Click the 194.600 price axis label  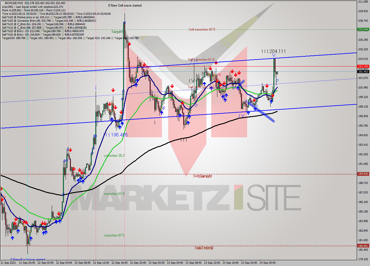pyautogui.click(x=363, y=135)
